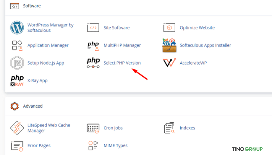Open Error Pages link

pyautogui.click(x=39, y=146)
